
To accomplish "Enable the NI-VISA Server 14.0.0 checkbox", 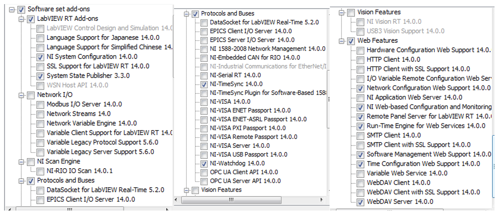I will (204, 146).
